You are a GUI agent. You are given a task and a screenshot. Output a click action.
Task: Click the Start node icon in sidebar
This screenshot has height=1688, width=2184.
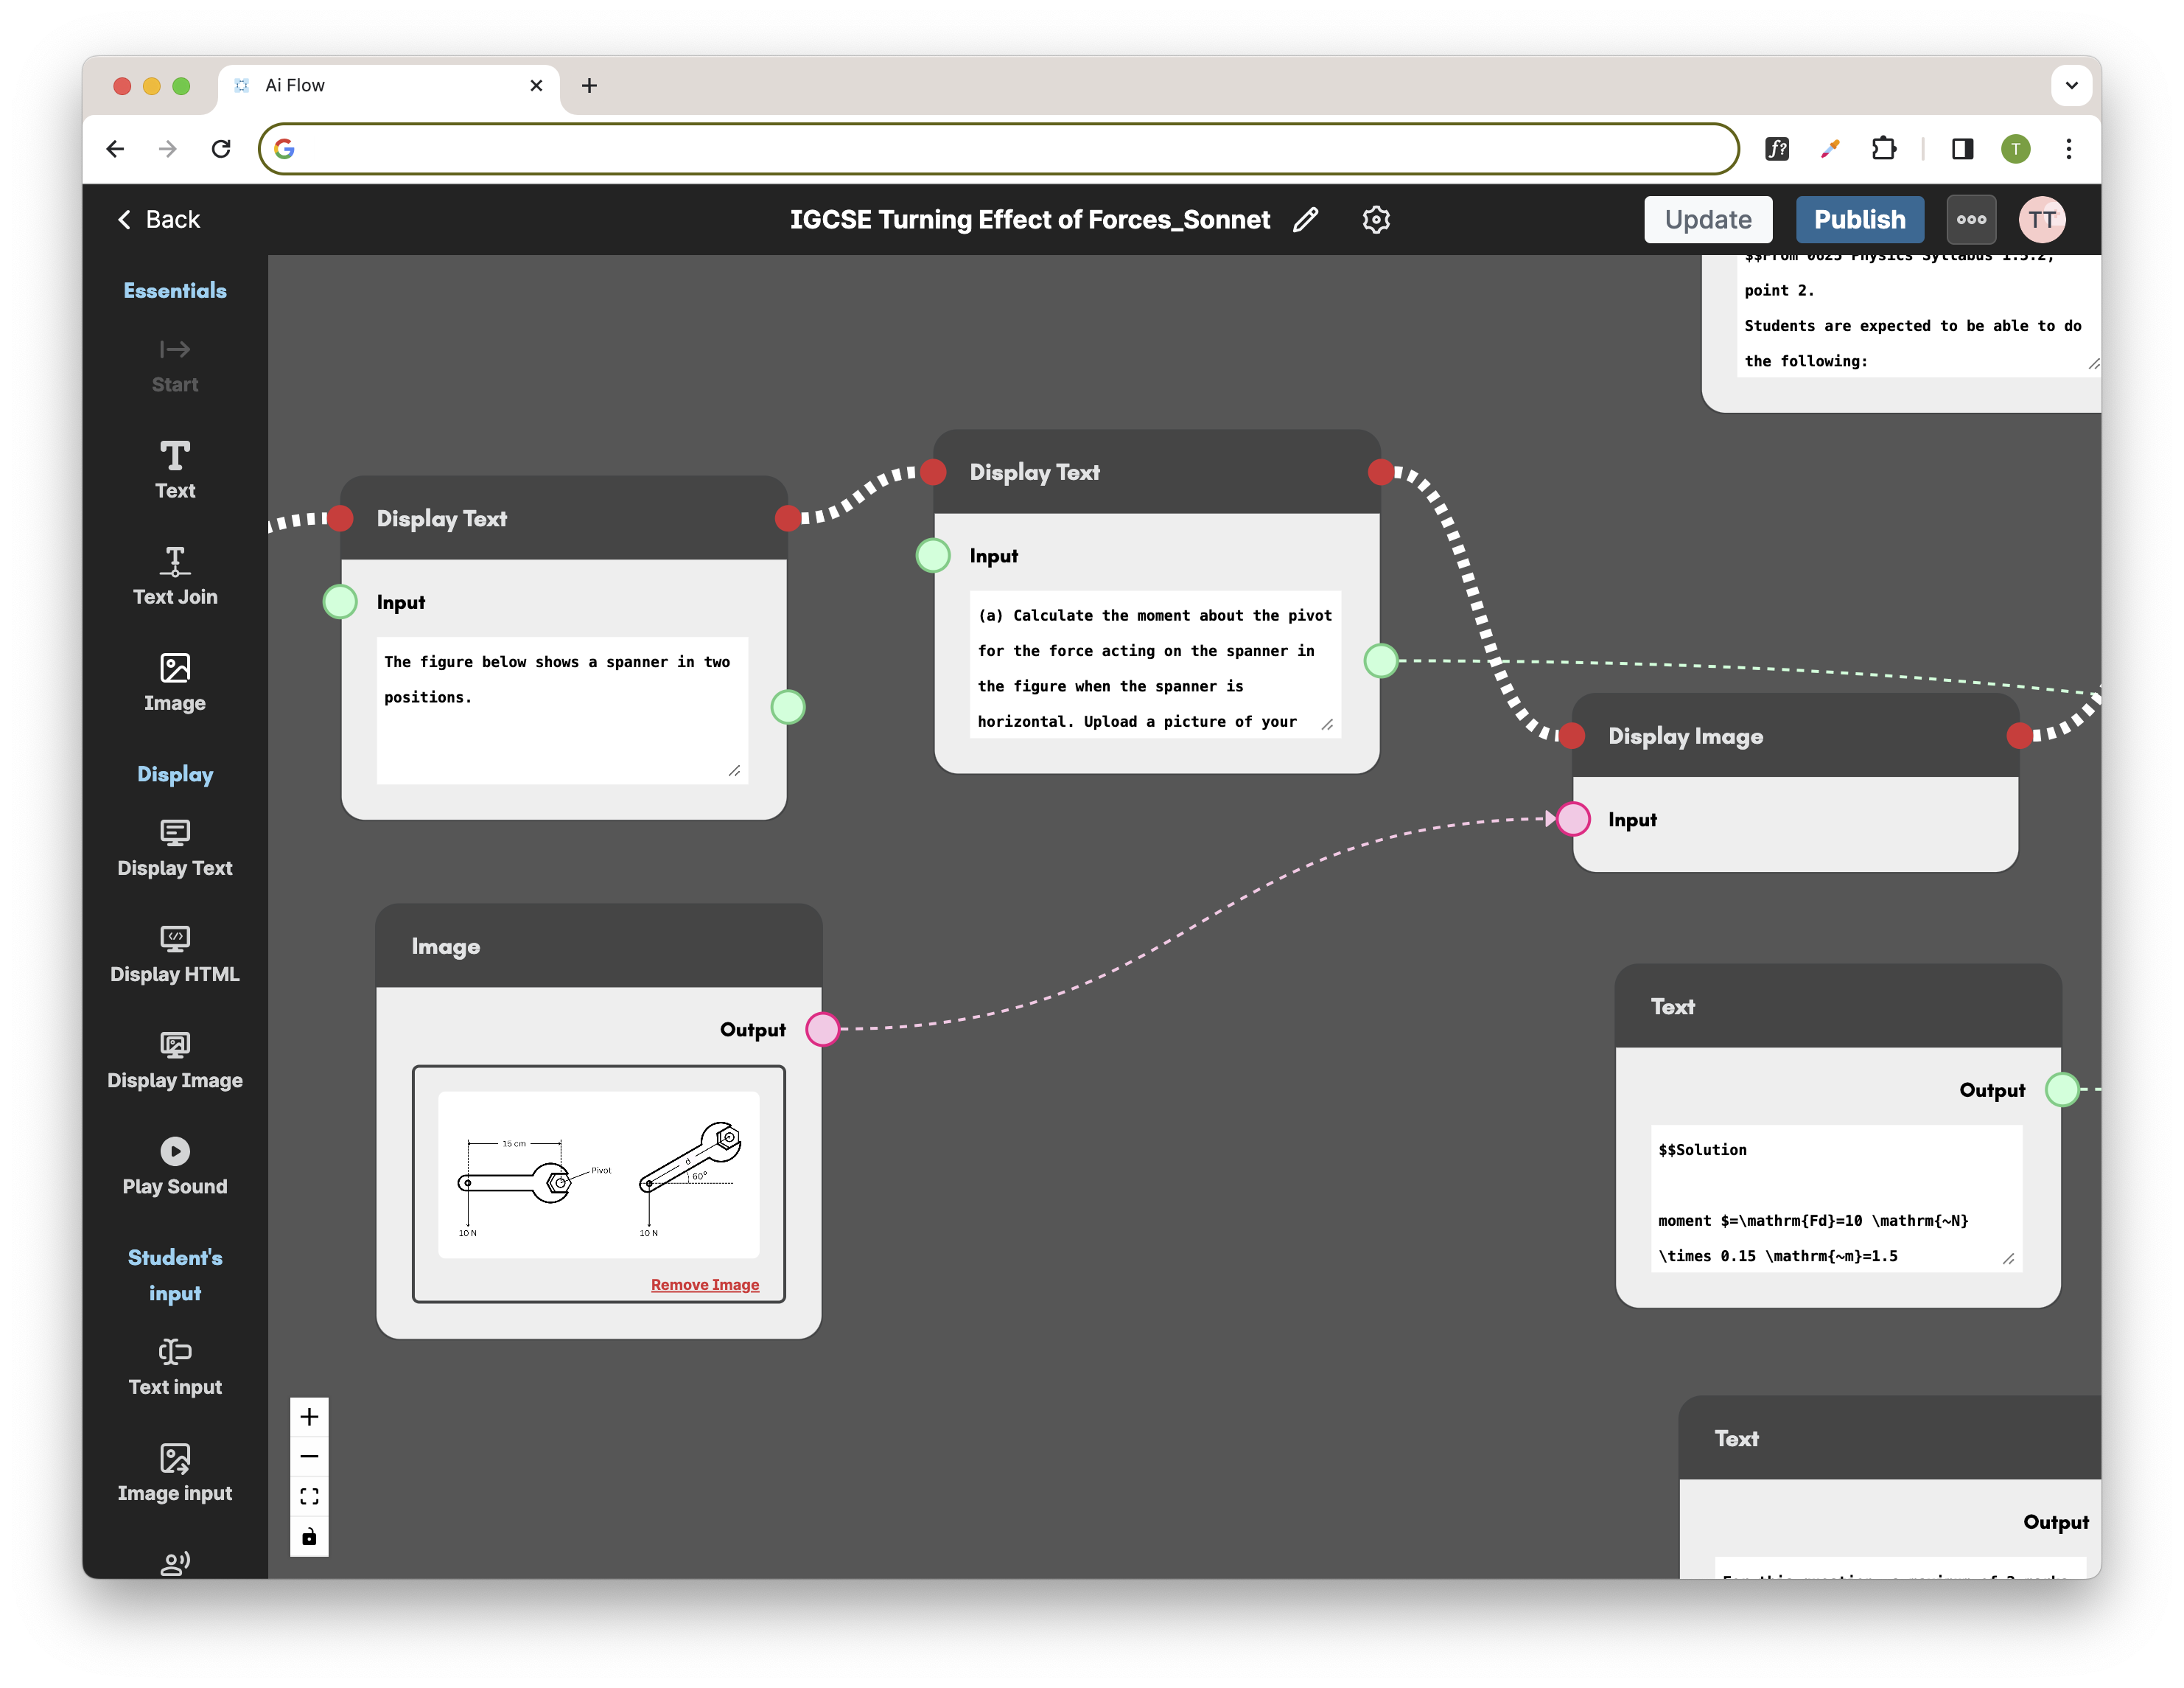coord(175,349)
